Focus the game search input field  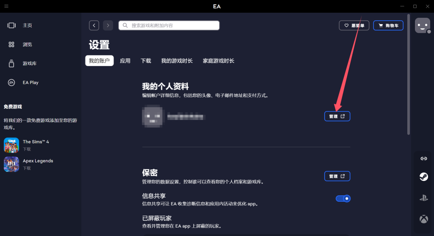169,25
